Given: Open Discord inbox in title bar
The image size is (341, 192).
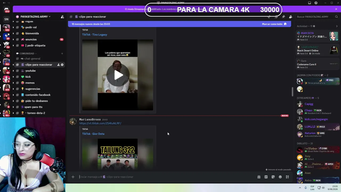Looking at the screenshot, I should pyautogui.click(x=310, y=3).
